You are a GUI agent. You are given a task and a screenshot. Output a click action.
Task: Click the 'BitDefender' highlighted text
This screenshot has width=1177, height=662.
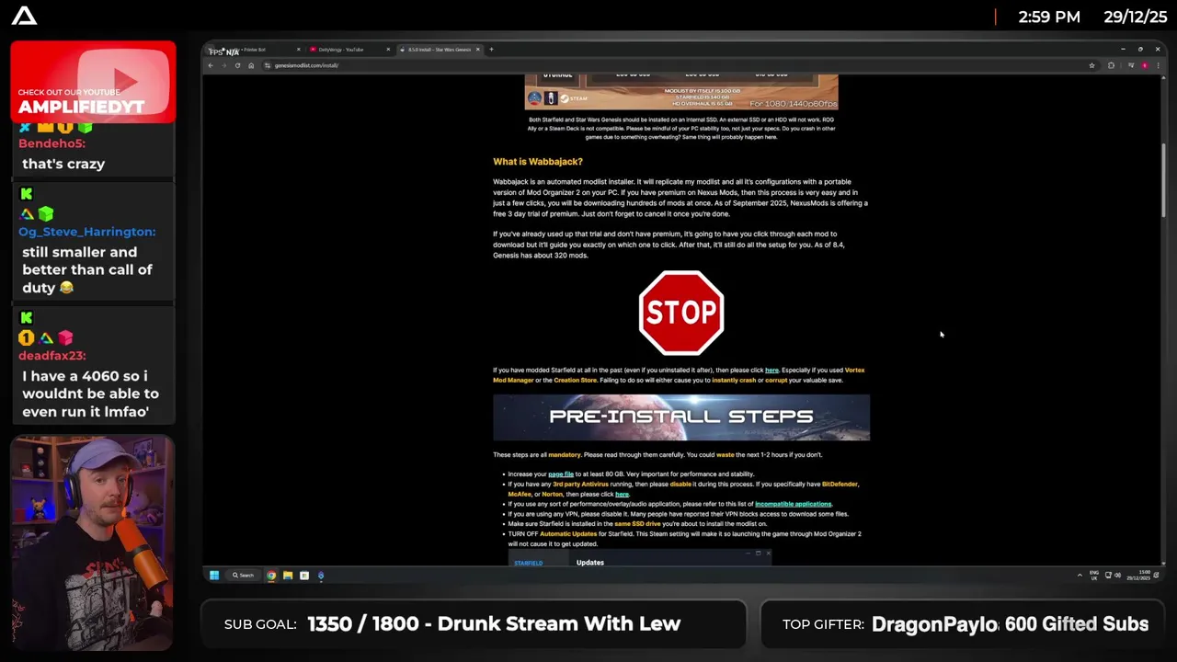tap(840, 485)
